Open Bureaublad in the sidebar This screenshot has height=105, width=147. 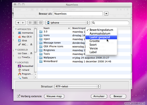click(x=25, y=66)
